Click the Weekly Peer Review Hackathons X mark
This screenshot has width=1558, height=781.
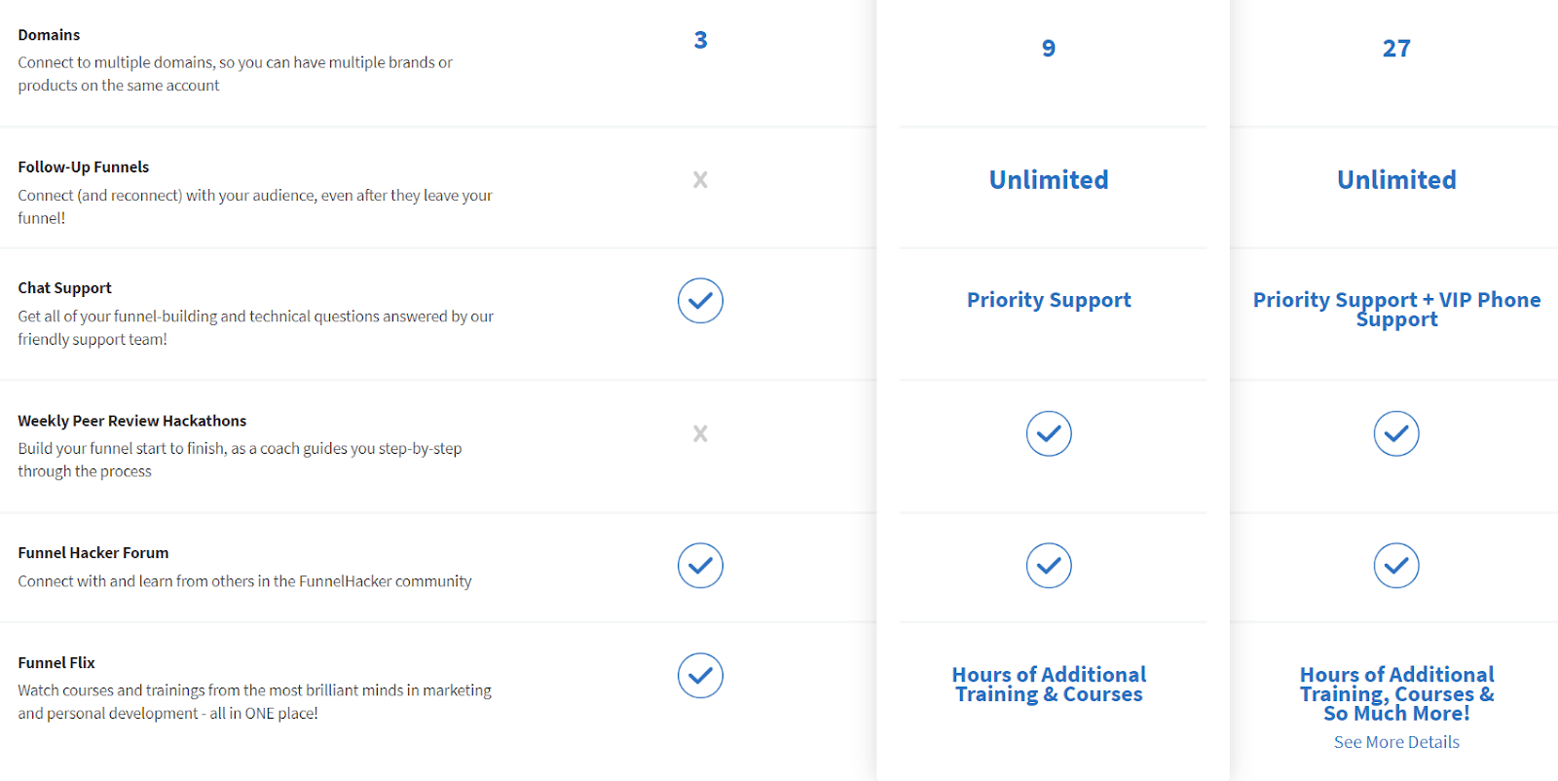pyautogui.click(x=700, y=434)
